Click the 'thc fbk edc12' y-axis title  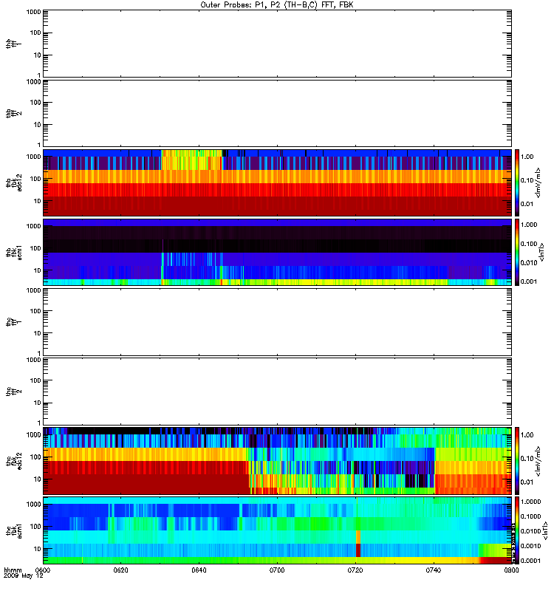[x=14, y=461]
